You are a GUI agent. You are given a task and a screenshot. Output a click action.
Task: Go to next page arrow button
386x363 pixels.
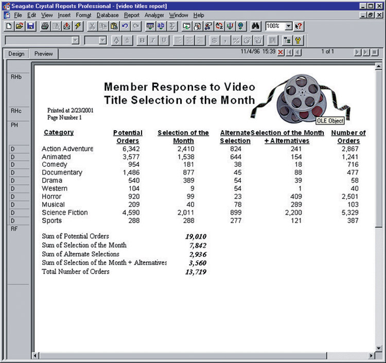pyautogui.click(x=358, y=53)
